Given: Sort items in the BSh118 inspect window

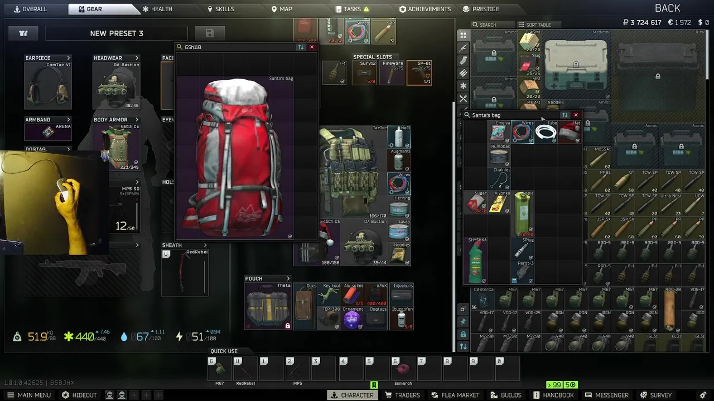Looking at the screenshot, I should click(x=301, y=47).
